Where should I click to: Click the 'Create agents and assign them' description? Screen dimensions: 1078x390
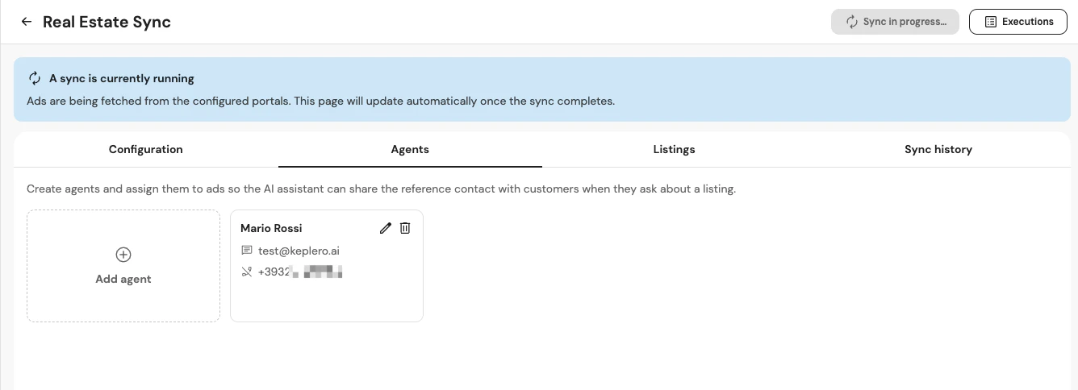pos(381,189)
